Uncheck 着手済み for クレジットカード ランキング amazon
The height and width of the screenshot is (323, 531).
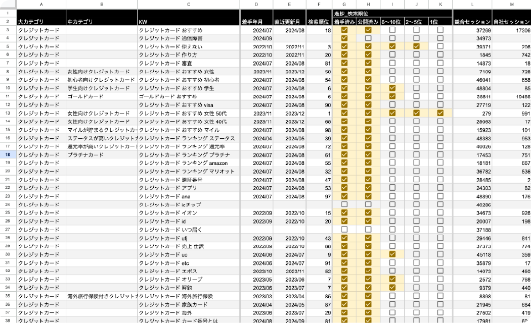[x=344, y=163]
